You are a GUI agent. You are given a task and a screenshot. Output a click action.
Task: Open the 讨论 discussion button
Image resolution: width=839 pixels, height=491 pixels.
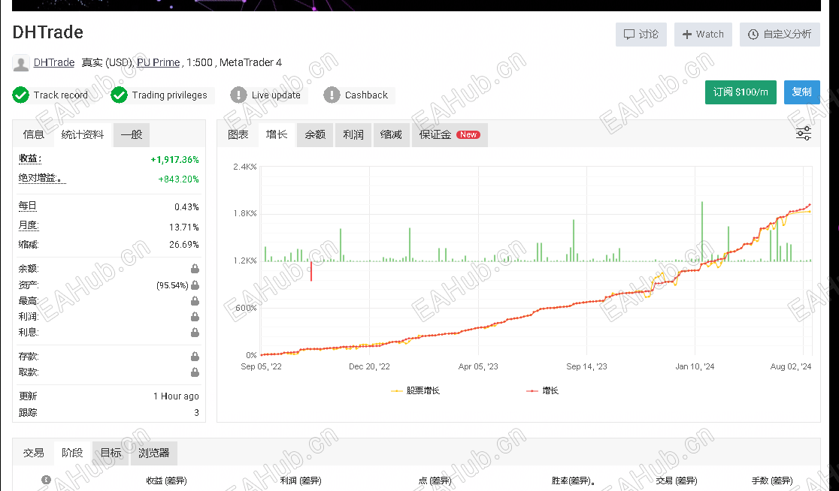click(x=641, y=35)
